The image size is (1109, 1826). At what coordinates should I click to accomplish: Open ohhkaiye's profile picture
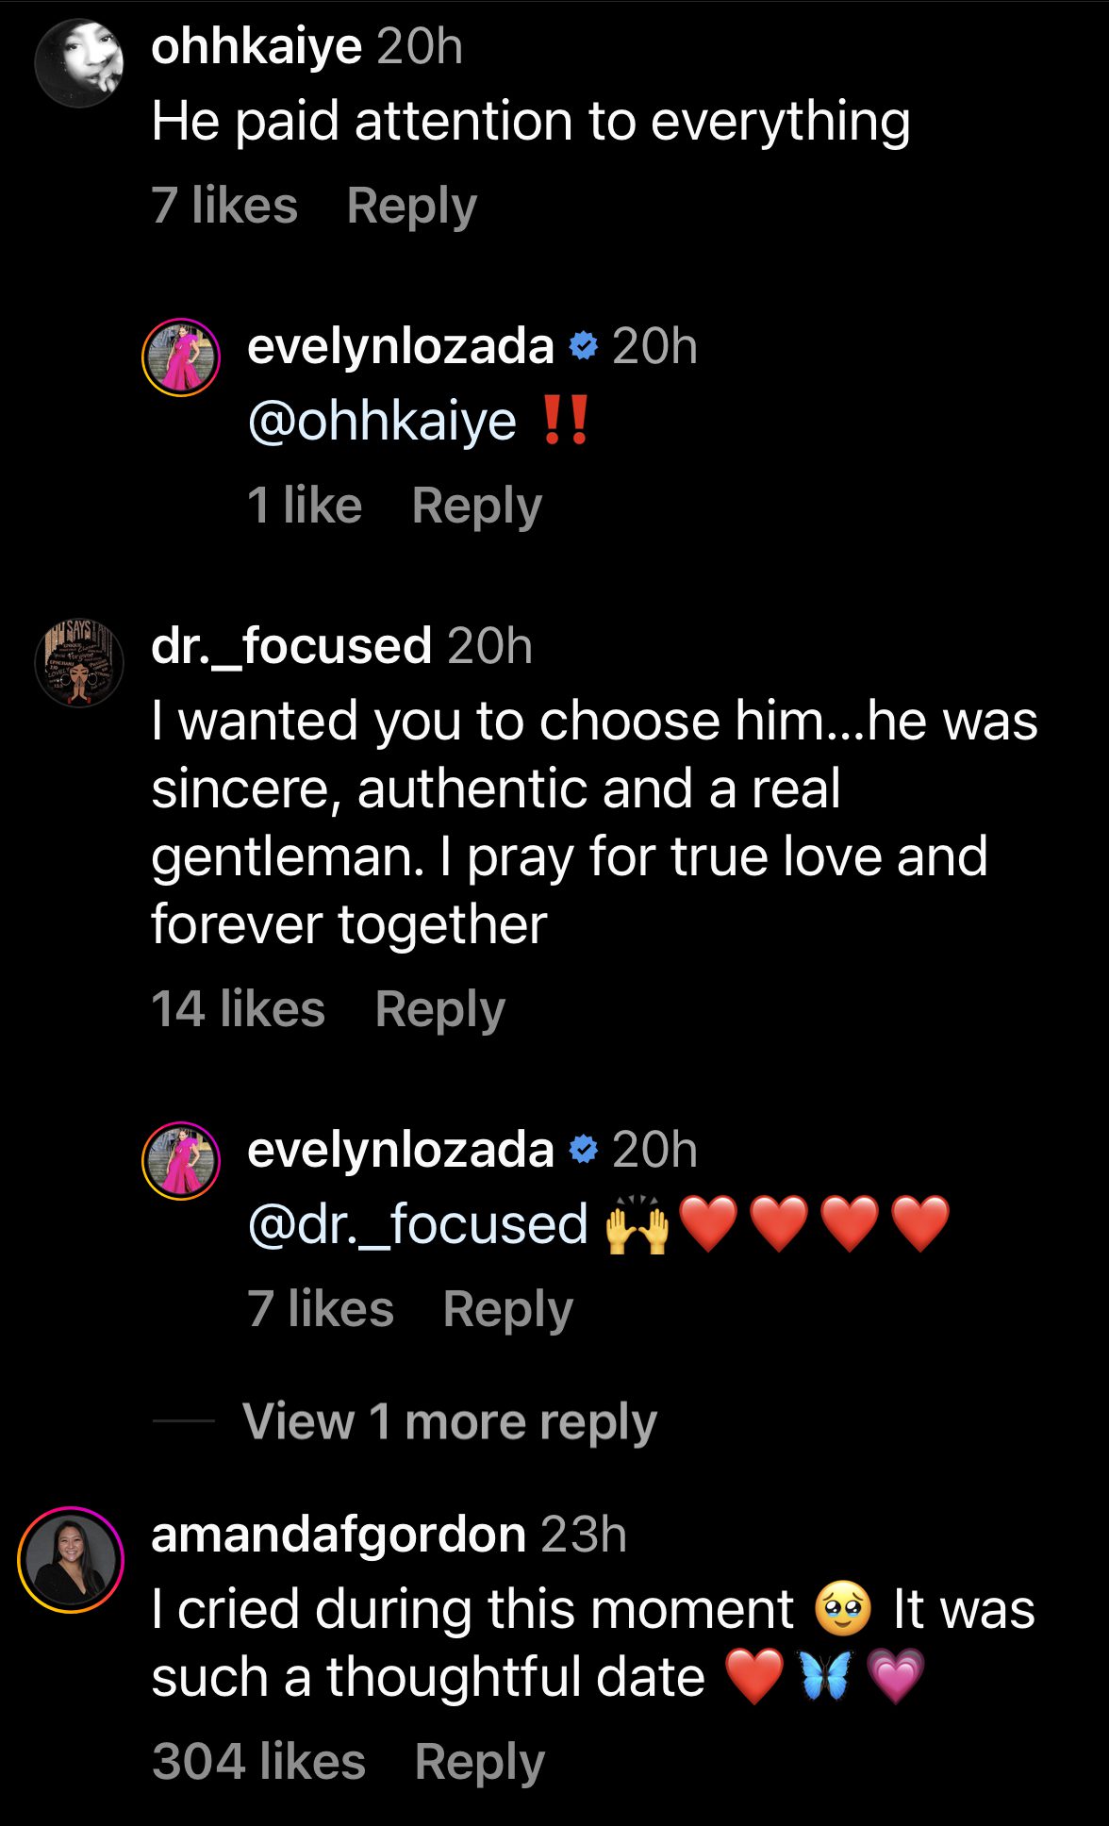[x=79, y=62]
